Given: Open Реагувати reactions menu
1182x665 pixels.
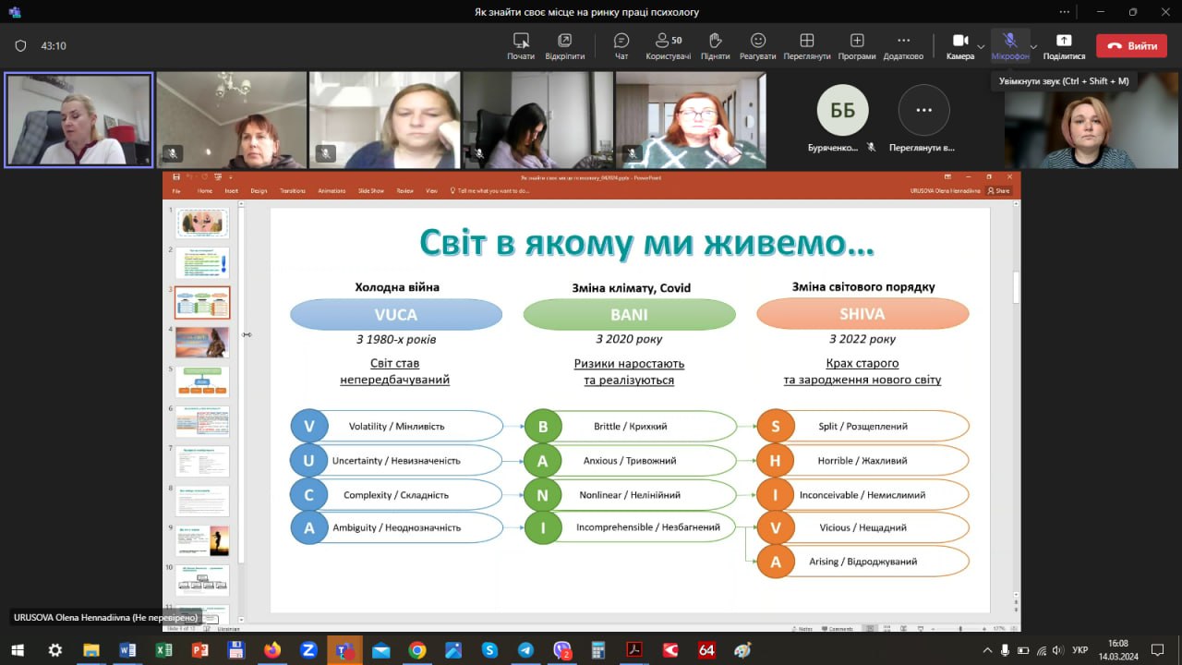Looking at the screenshot, I should click(757, 45).
